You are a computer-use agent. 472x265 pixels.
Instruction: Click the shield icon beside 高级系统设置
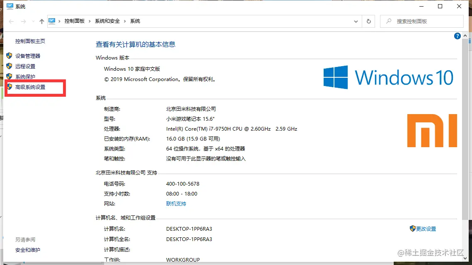click(x=10, y=87)
